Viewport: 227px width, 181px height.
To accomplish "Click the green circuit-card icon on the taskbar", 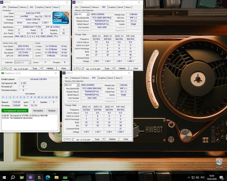I will (x=22, y=177).
